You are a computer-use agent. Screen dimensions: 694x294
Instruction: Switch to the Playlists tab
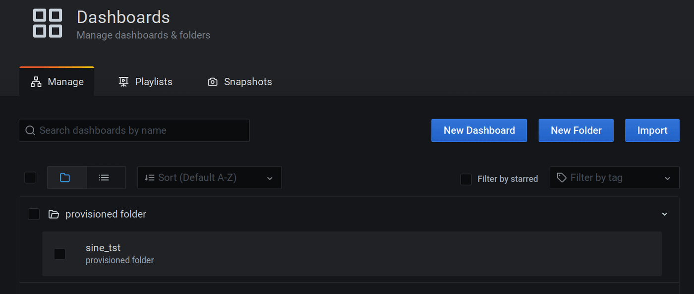[153, 81]
